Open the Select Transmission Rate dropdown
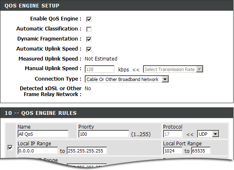 point(173,69)
